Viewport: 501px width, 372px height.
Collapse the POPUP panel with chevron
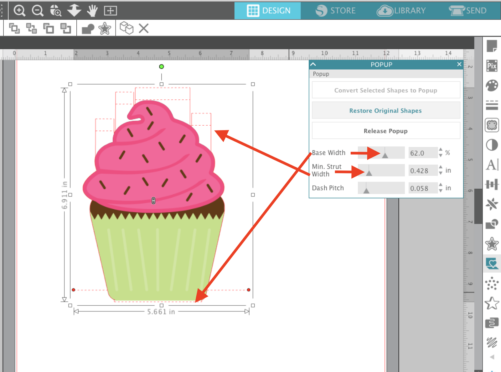pyautogui.click(x=313, y=64)
